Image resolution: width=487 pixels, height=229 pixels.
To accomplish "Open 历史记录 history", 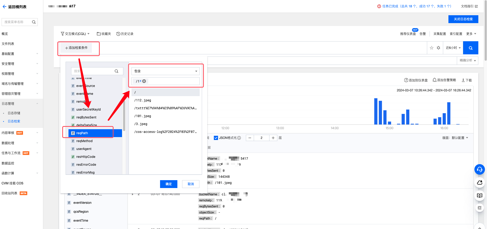I will (125, 34).
